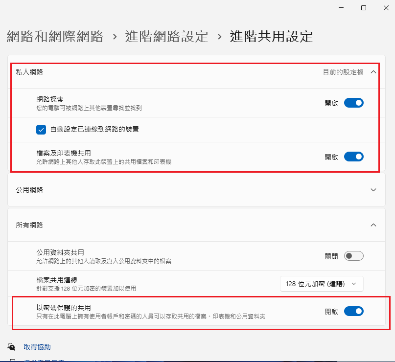Uncheck 自動設定已連線到網路的裝置 checkbox

tap(41, 130)
